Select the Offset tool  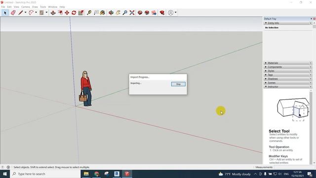(x=60, y=13)
